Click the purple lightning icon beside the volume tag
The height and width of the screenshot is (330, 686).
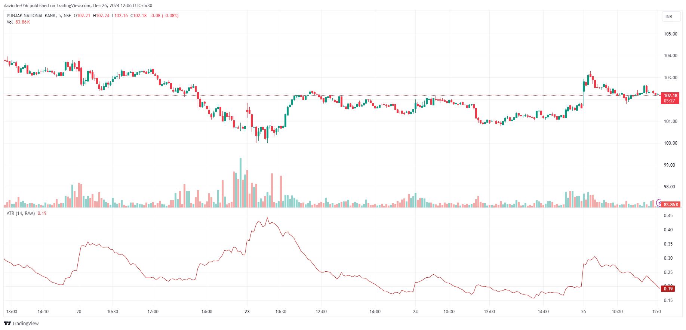point(659,203)
